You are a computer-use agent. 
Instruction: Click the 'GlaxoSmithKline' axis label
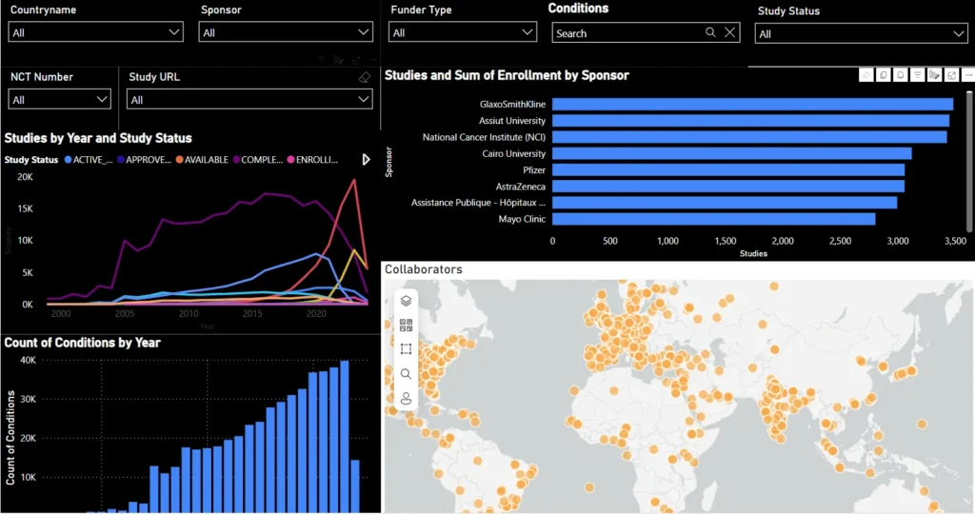(x=512, y=105)
